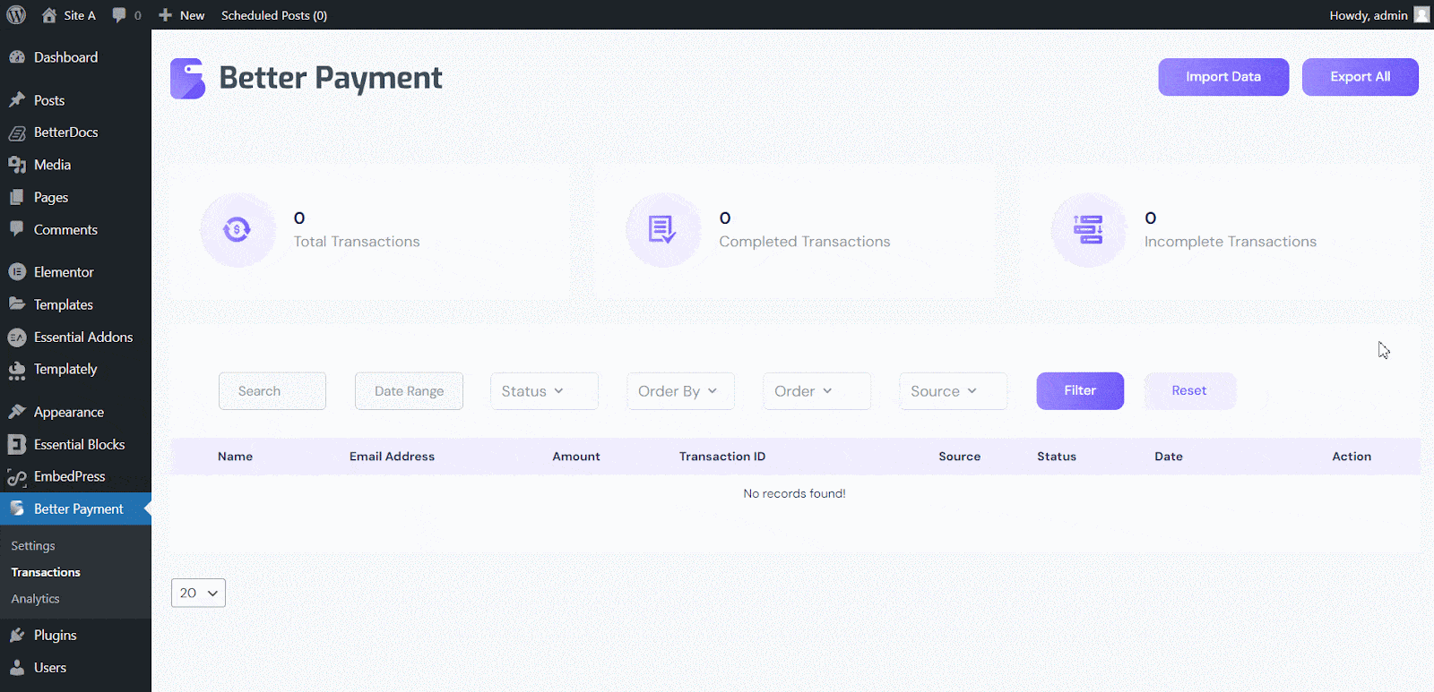The width and height of the screenshot is (1434, 692).
Task: Apply filters with the Filter button
Action: point(1080,391)
